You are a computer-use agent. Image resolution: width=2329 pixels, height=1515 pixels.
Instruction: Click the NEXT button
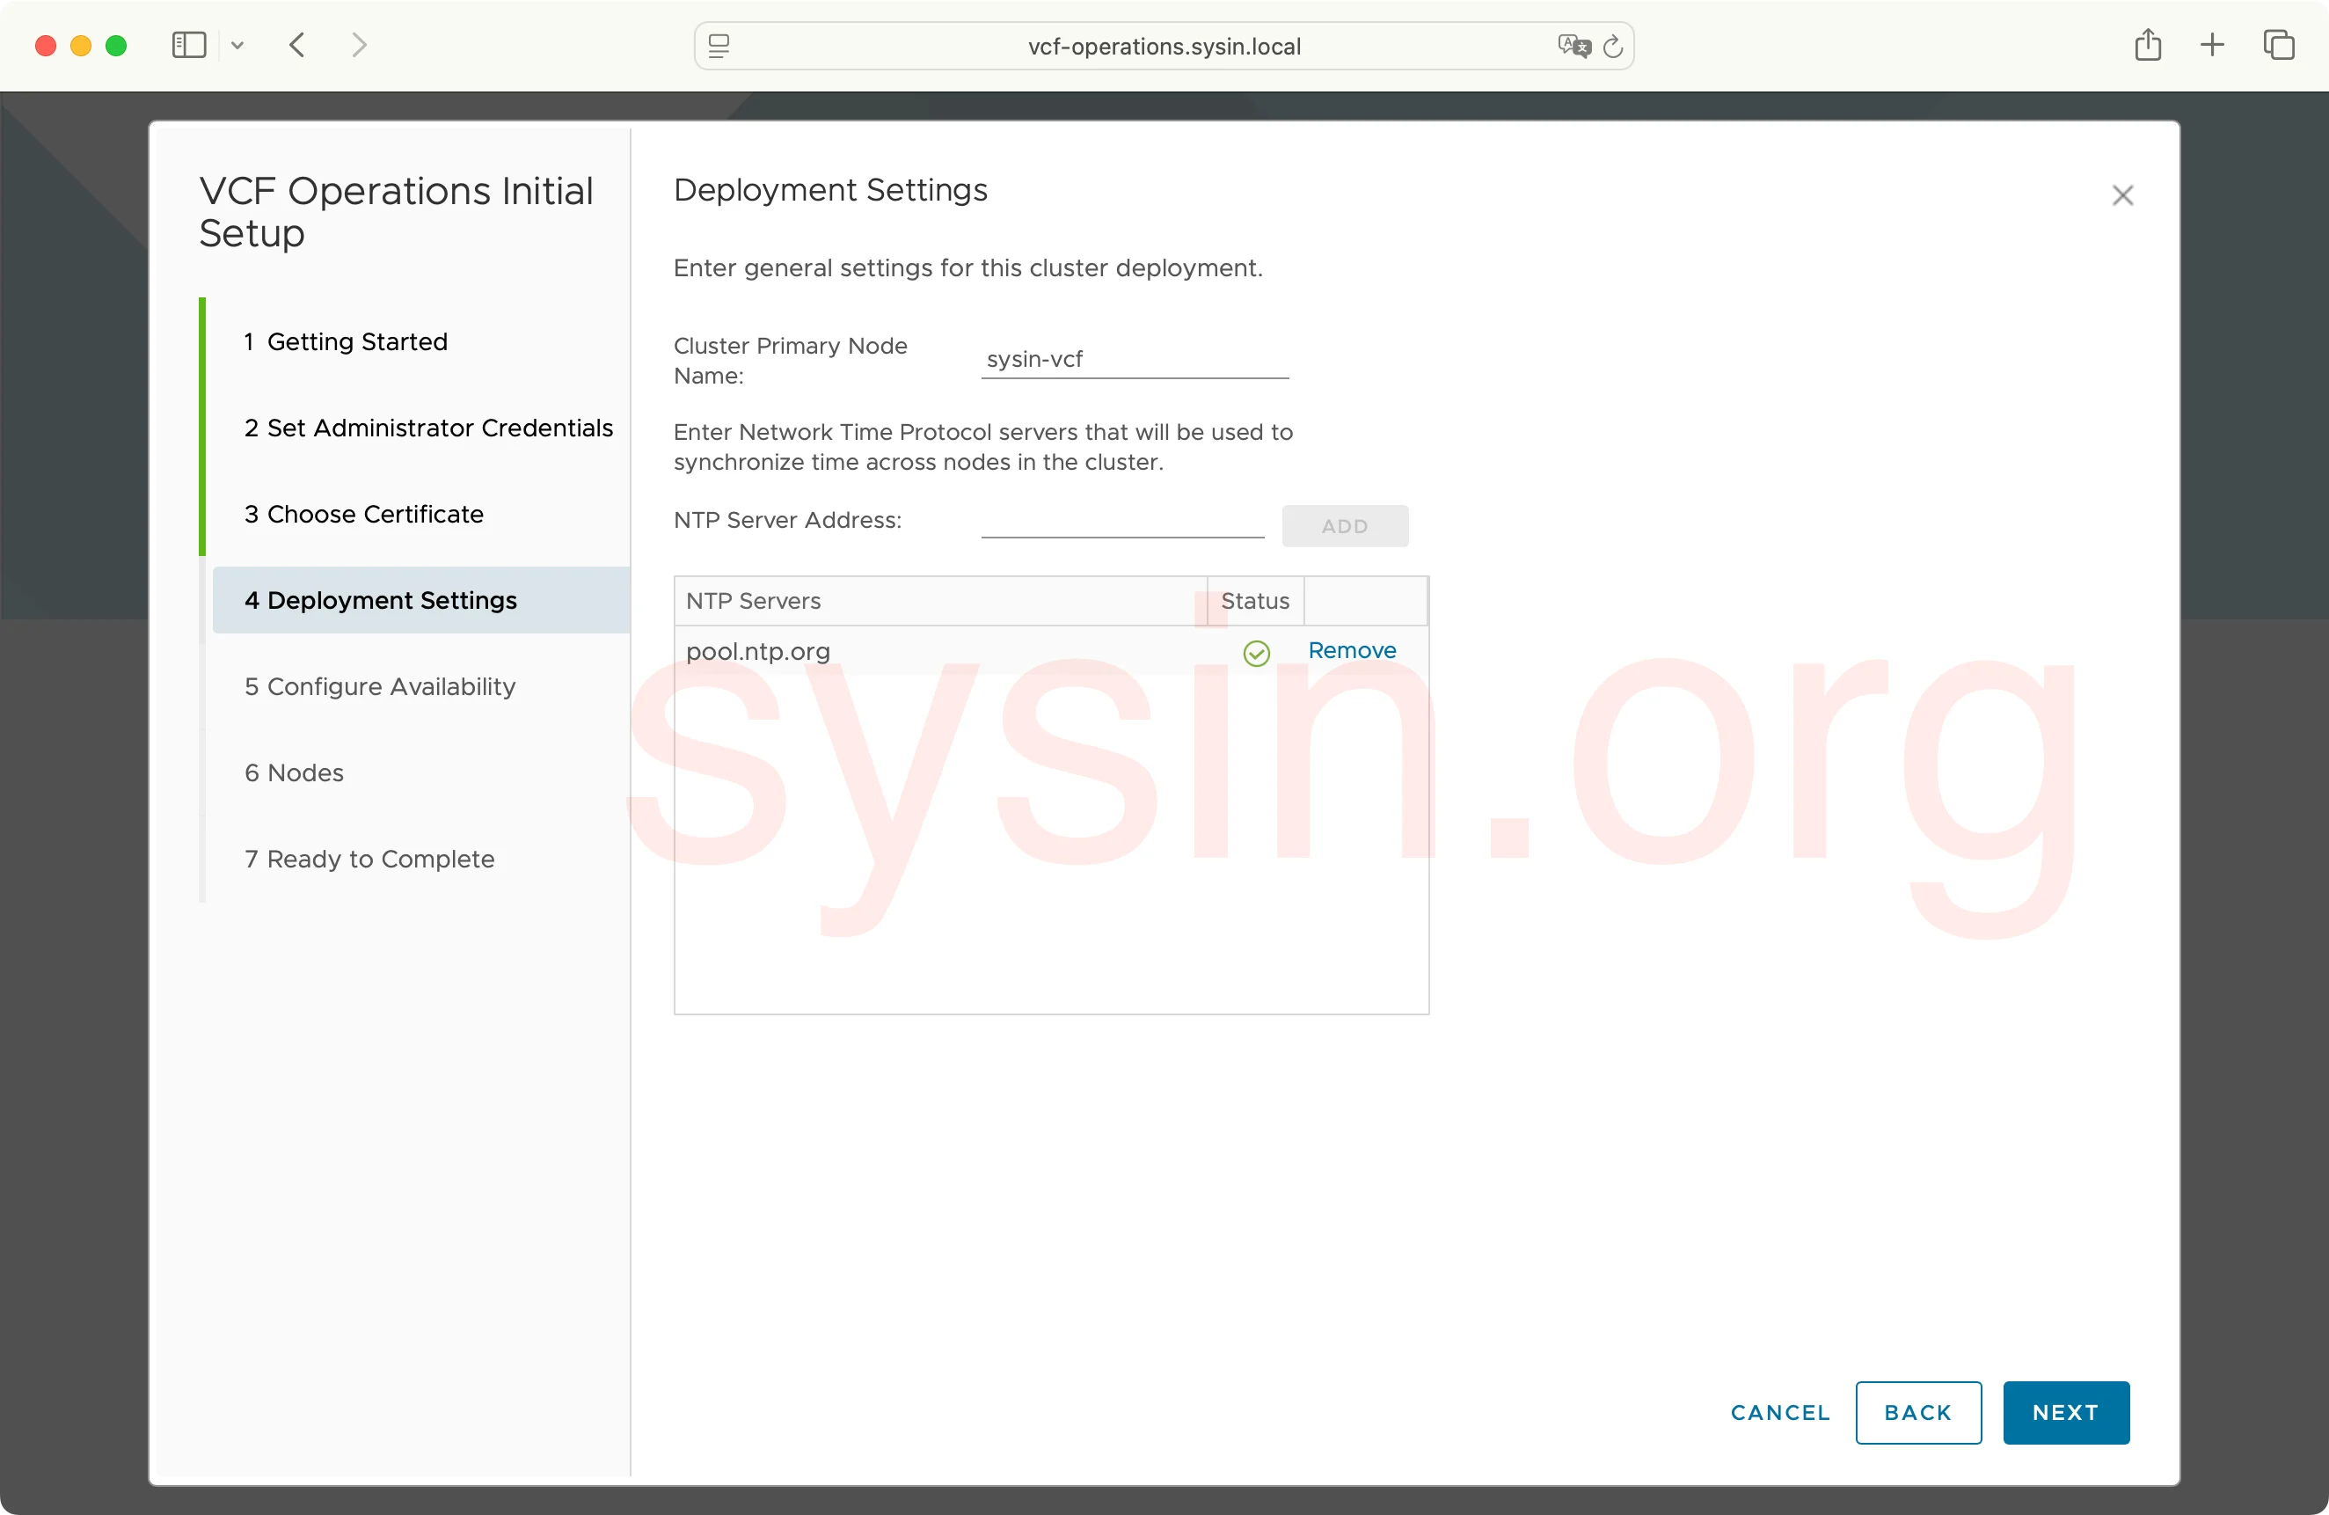pyautogui.click(x=2066, y=1412)
